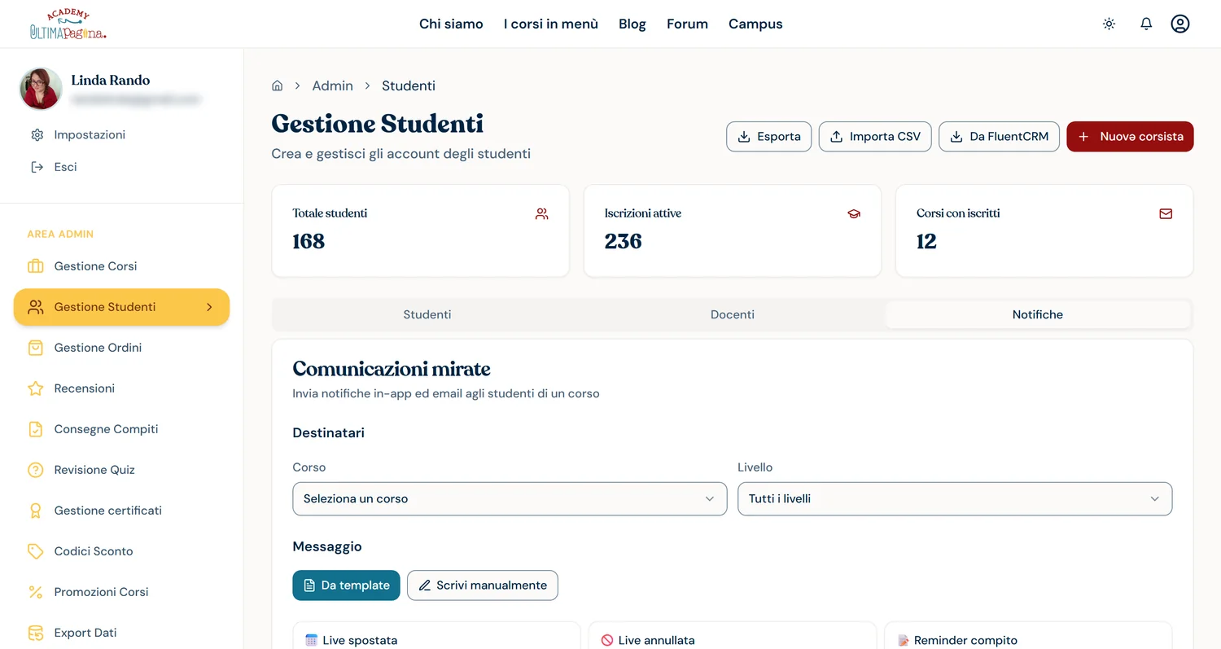Click the 'Totale studenti' stat card
The height and width of the screenshot is (649, 1221).
[420, 230]
